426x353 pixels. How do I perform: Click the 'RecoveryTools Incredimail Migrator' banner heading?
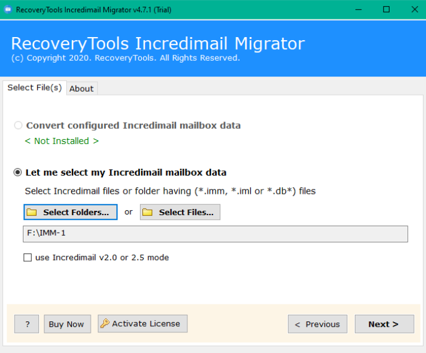tap(158, 43)
